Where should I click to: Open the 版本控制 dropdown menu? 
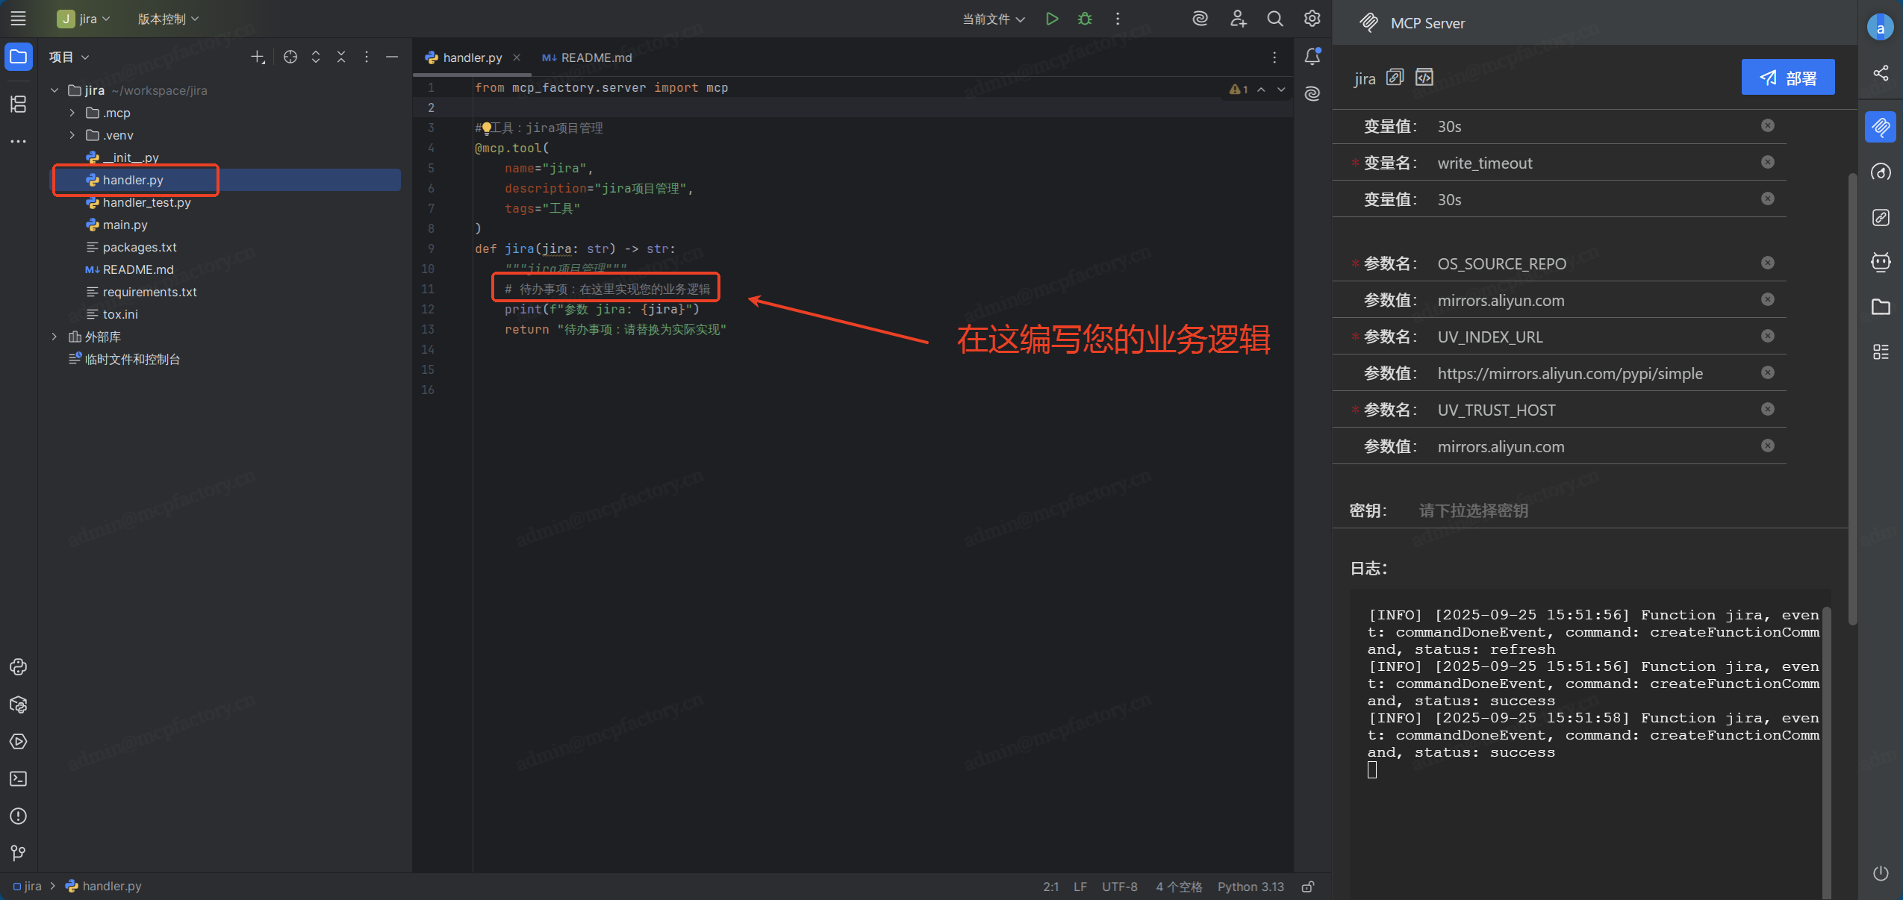coord(168,19)
